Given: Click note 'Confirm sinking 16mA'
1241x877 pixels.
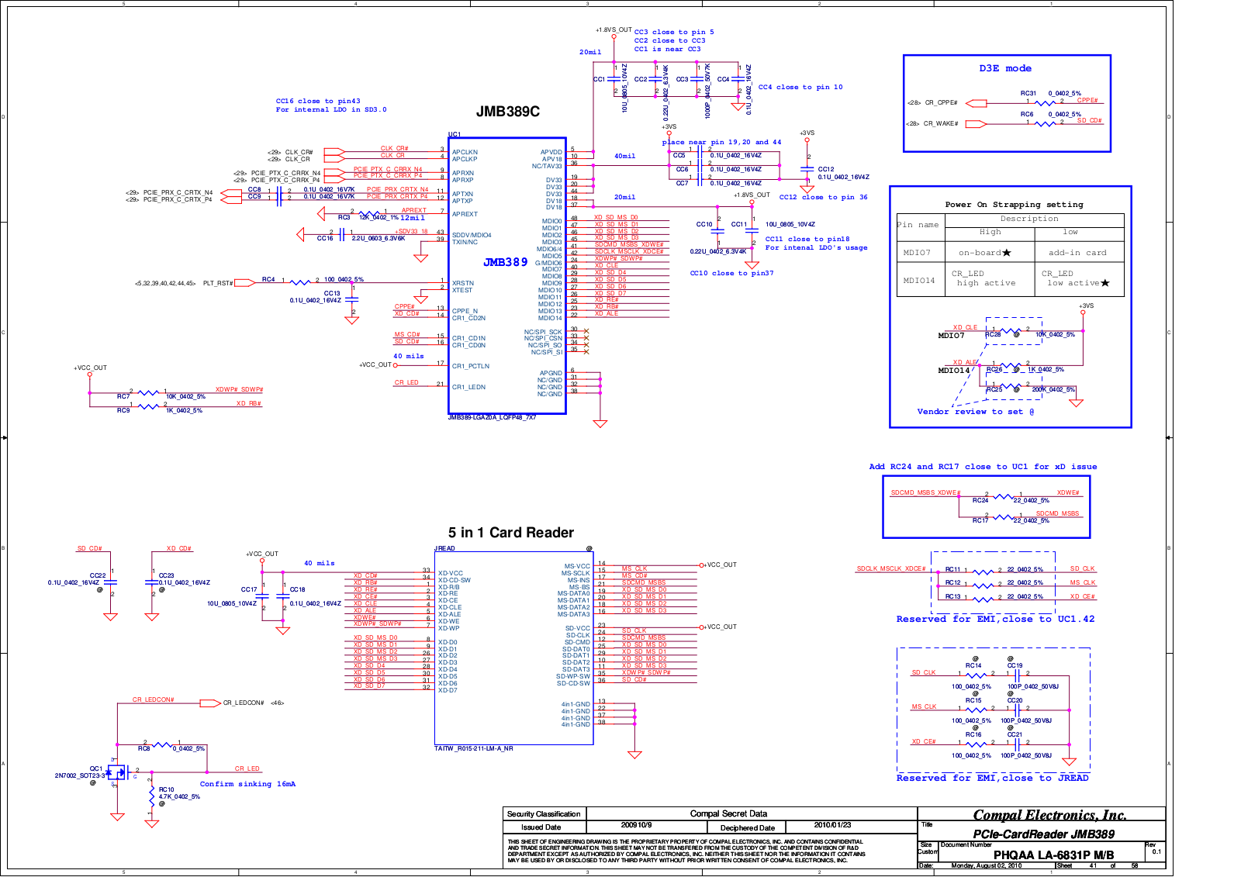Looking at the screenshot, I should coord(247,784).
